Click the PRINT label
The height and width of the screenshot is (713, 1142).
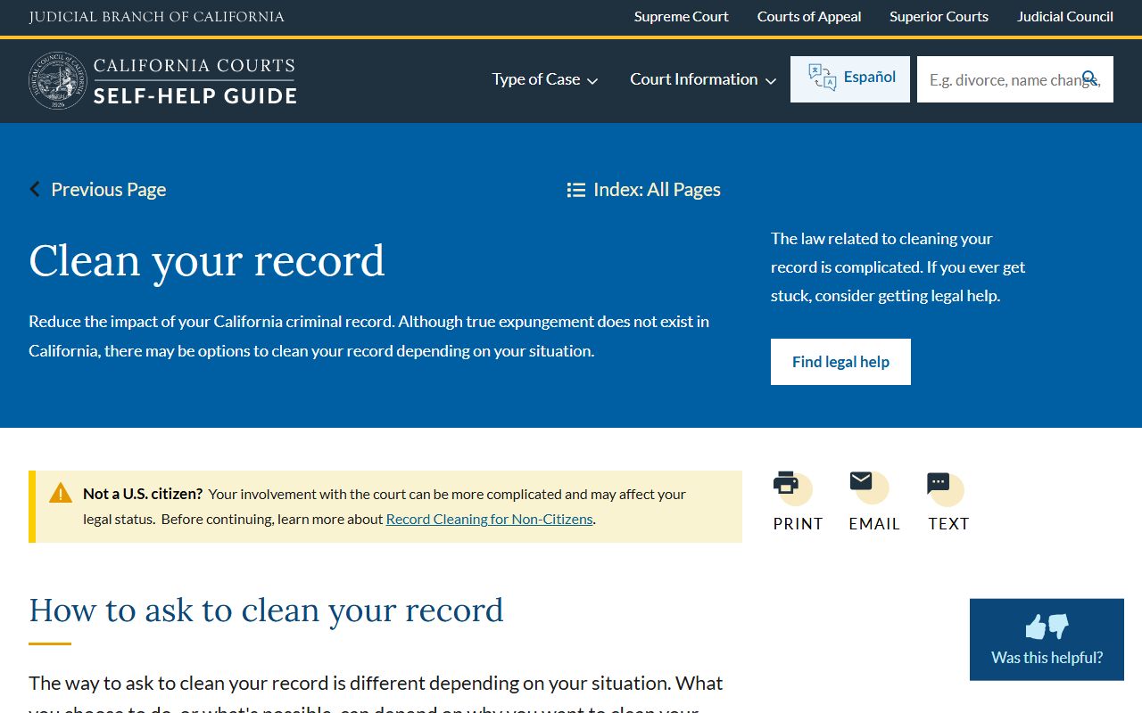[799, 524]
